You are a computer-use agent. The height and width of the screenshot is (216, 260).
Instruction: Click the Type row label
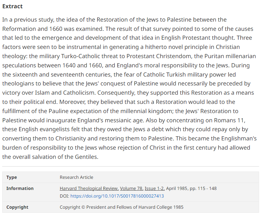tap(11, 177)
